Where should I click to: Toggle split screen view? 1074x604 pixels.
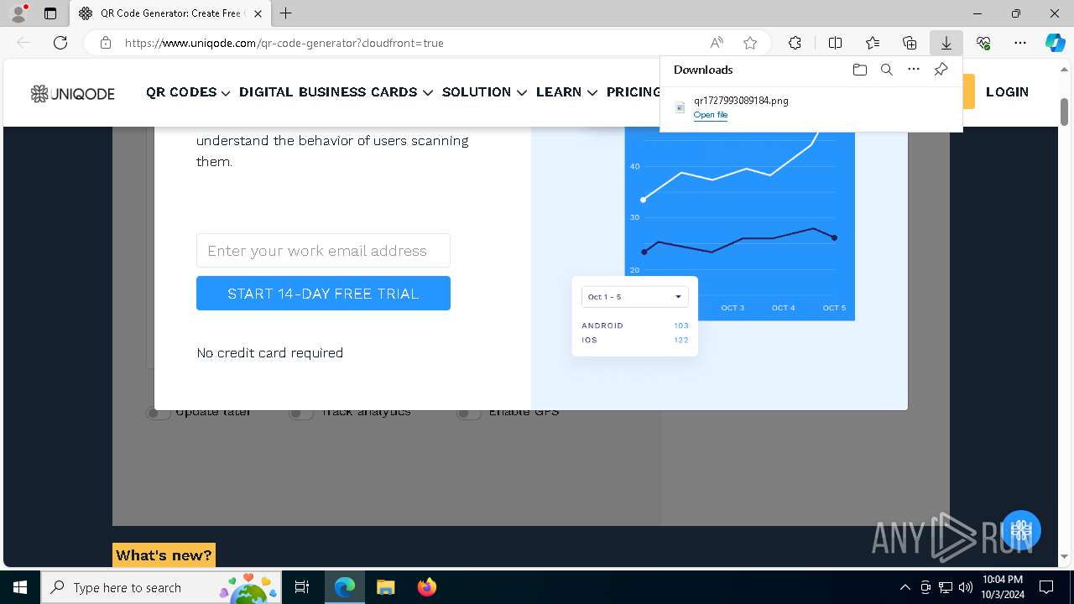(835, 43)
